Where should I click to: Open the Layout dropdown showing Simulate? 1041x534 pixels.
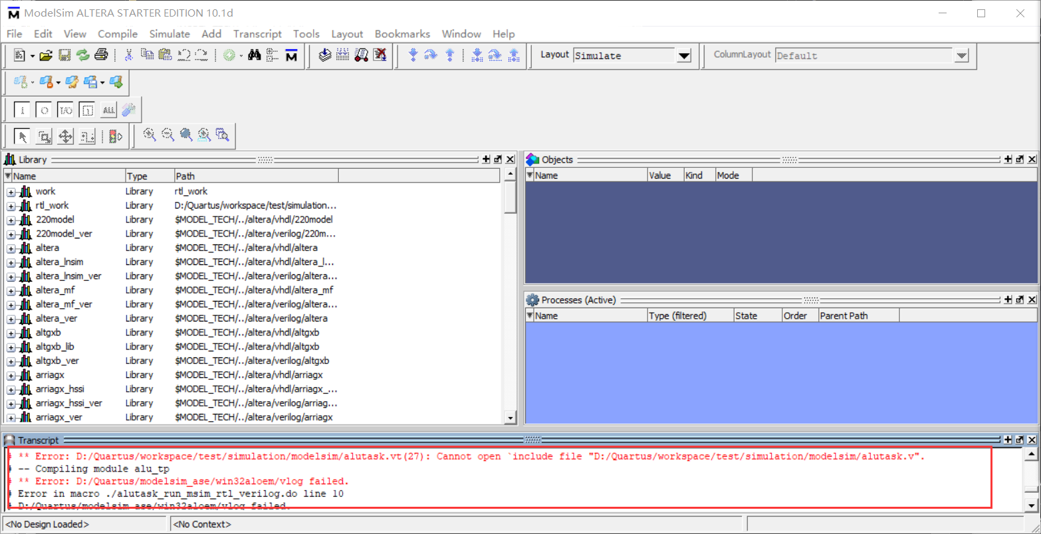coord(685,55)
